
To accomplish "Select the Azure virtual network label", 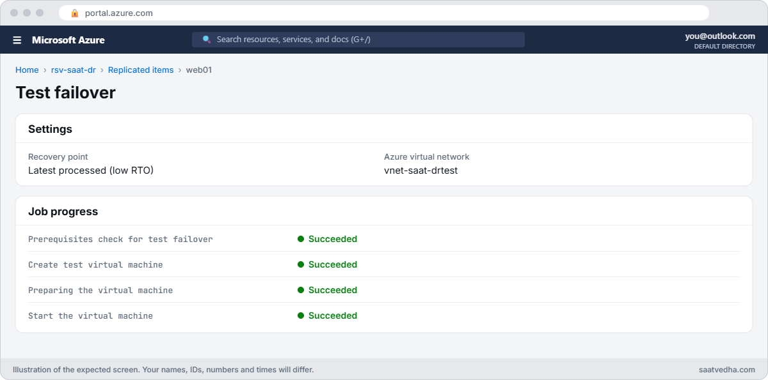I will click(x=427, y=156).
